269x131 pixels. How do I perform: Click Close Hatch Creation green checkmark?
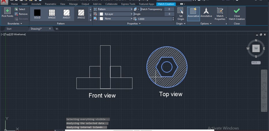click(x=237, y=14)
